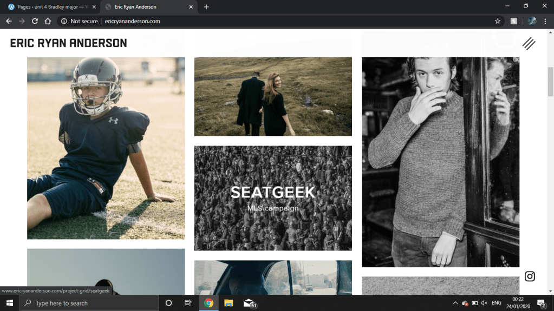554x311 pixels.
Task: Show hidden system tray icons
Action: (455, 303)
